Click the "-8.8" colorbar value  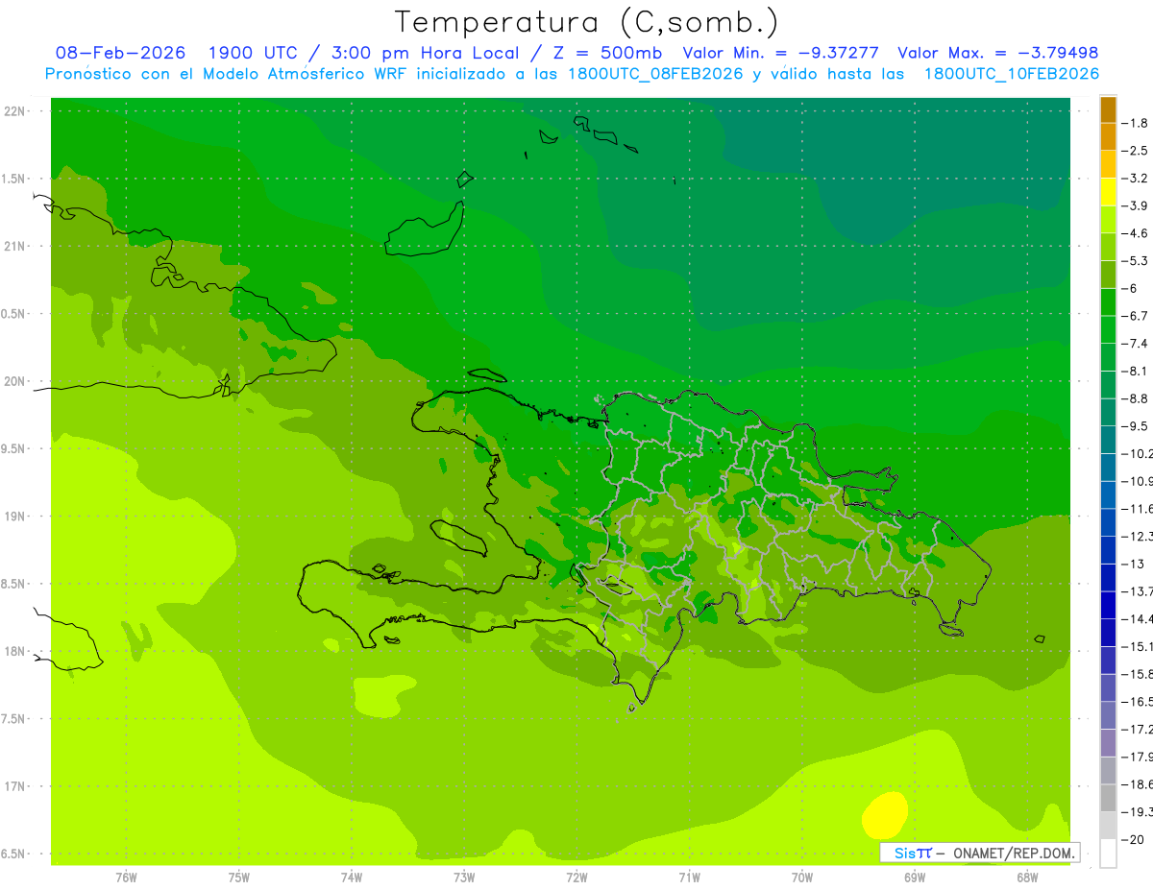(x=1135, y=398)
